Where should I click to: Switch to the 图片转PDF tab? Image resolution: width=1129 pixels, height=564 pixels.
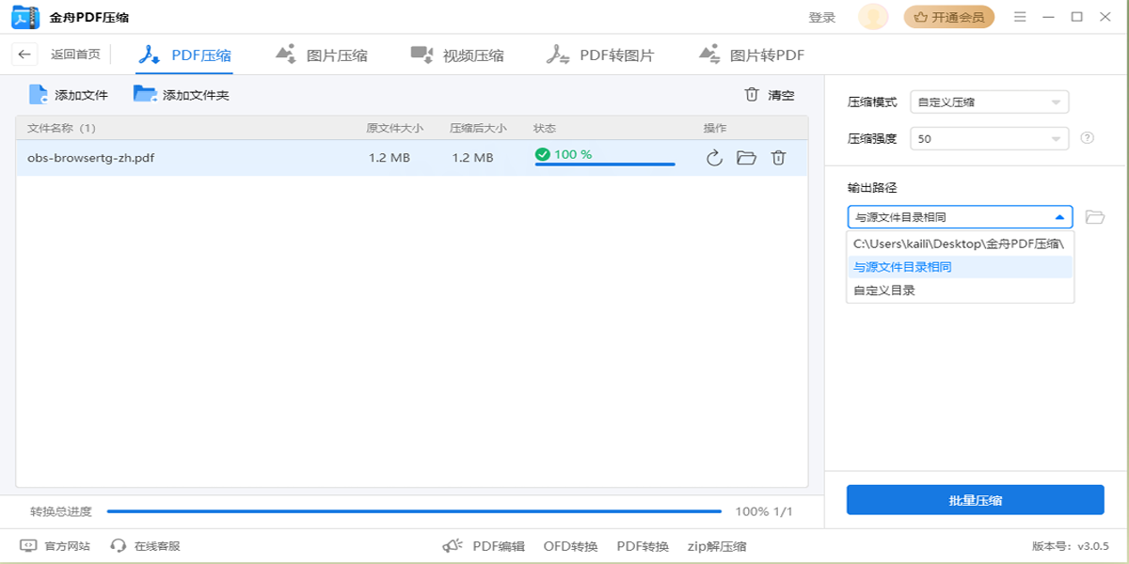point(752,55)
